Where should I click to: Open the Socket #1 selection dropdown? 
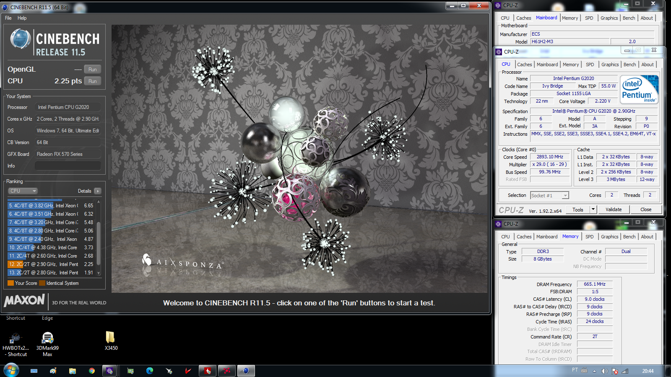click(x=549, y=196)
